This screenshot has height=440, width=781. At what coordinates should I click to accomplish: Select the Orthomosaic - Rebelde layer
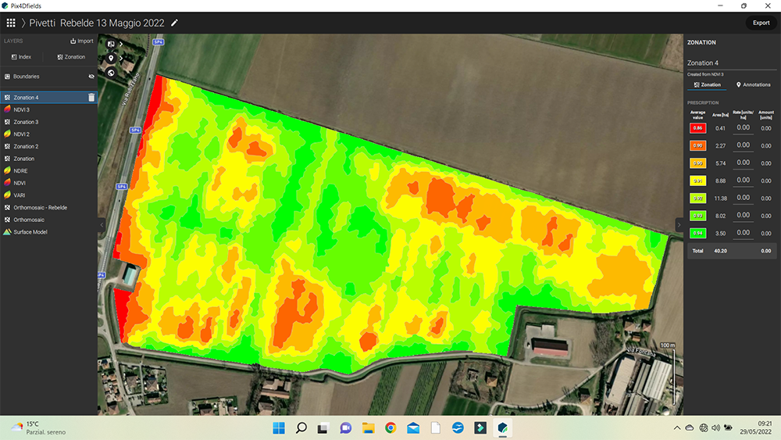(40, 208)
